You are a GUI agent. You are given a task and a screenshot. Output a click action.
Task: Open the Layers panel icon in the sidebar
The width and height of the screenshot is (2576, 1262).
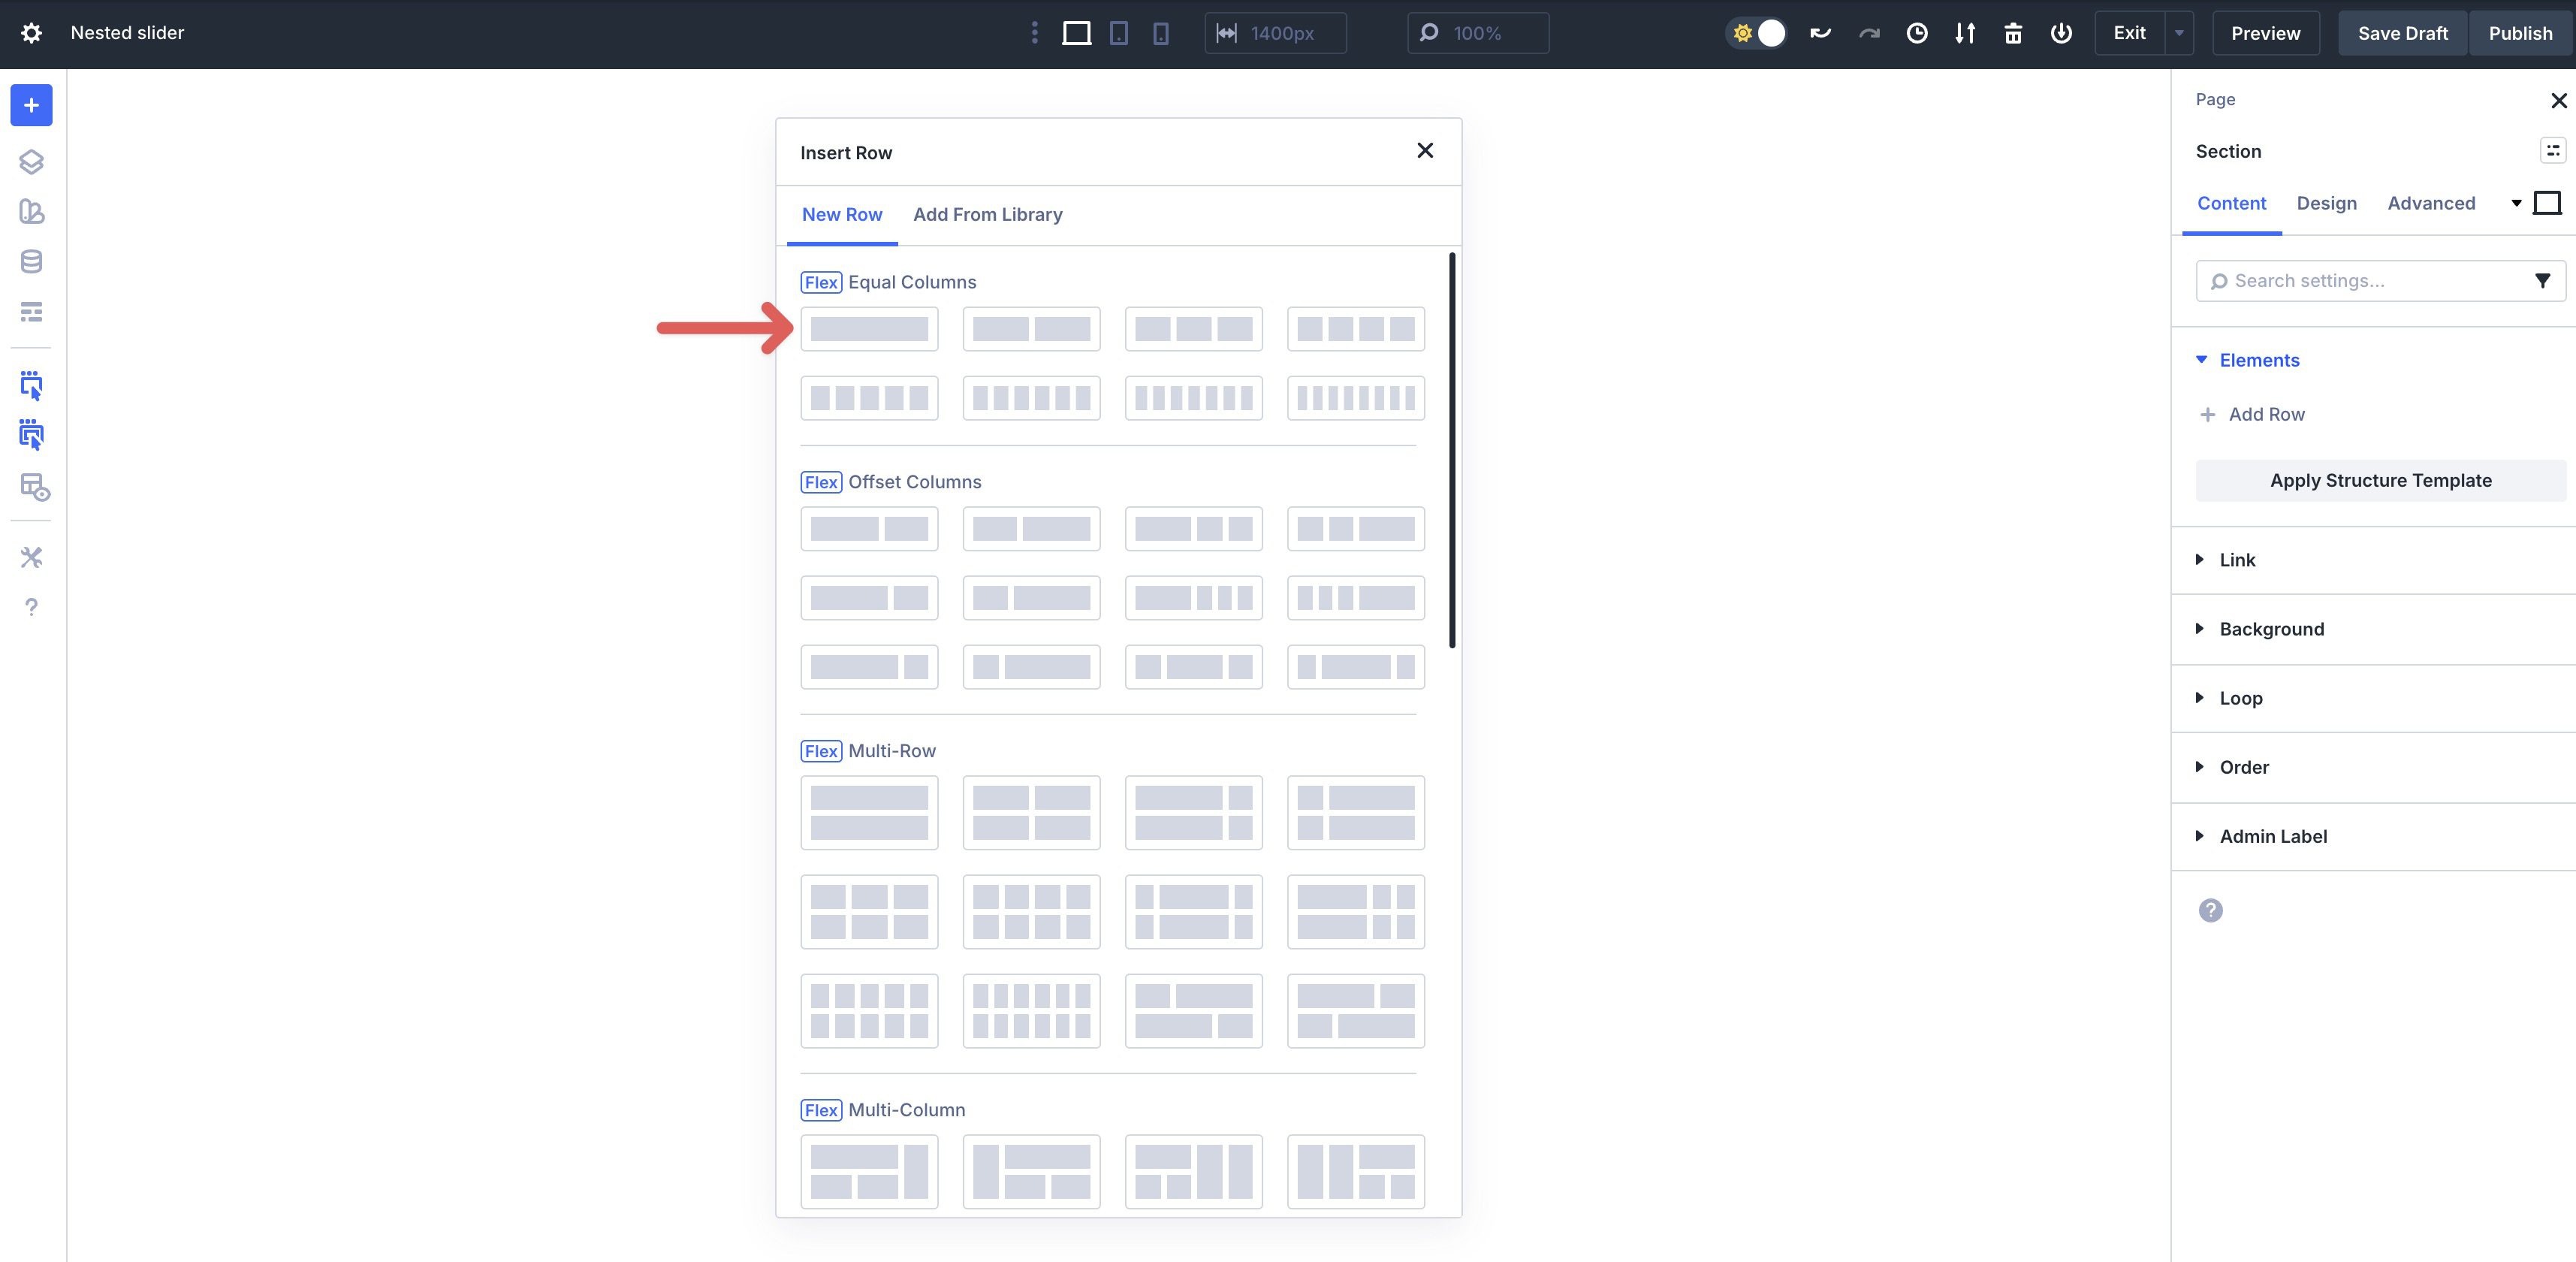click(31, 161)
